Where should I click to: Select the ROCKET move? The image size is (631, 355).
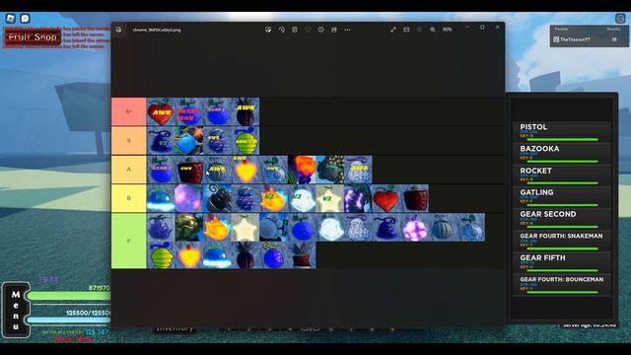click(562, 176)
